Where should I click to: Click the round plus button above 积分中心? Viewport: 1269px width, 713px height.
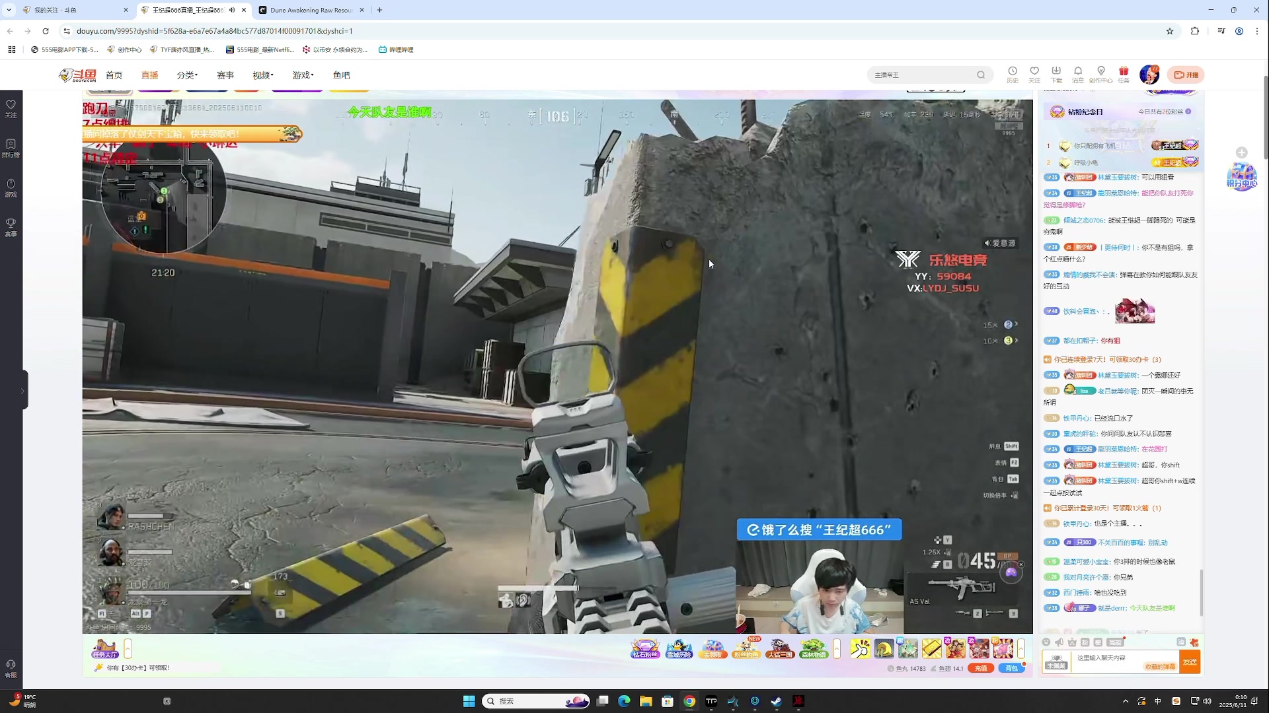[1242, 153]
